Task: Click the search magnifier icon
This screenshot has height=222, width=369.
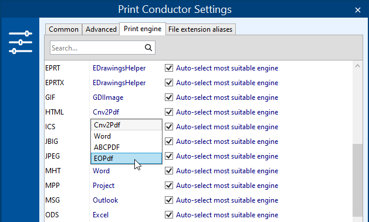Action: [x=148, y=48]
